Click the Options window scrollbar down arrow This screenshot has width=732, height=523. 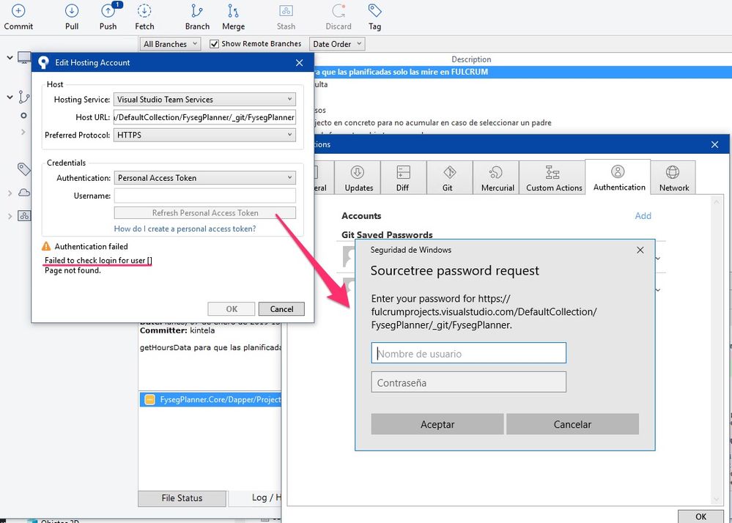click(717, 500)
